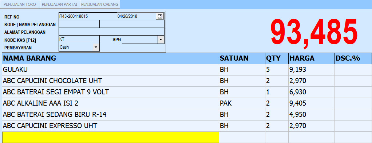The image size is (372, 143).
Task: Click the BH unit cell for GULAKU
Action: tap(242, 70)
